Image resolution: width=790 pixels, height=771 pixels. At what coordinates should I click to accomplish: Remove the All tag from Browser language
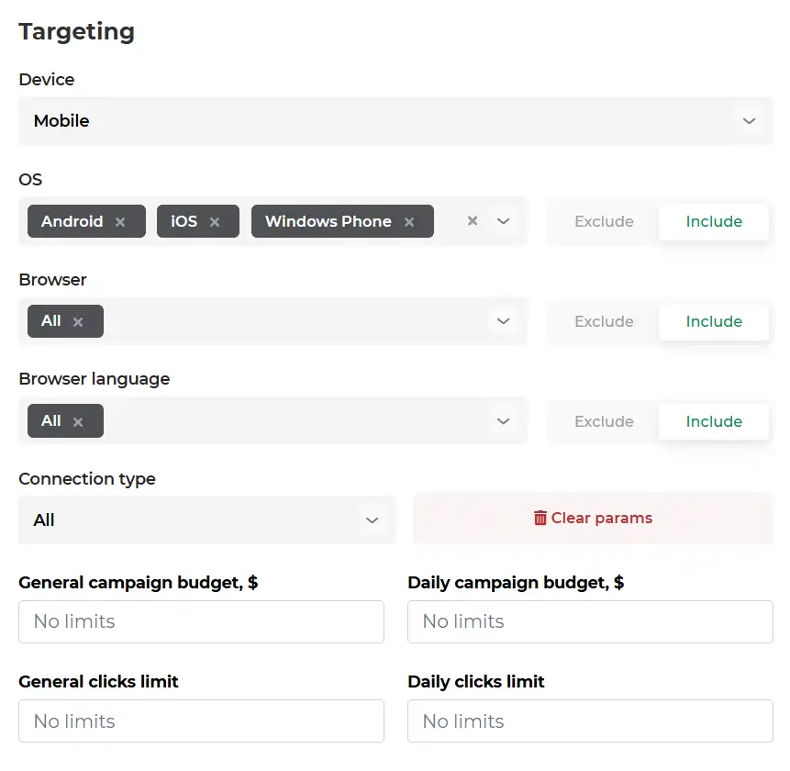[79, 420]
